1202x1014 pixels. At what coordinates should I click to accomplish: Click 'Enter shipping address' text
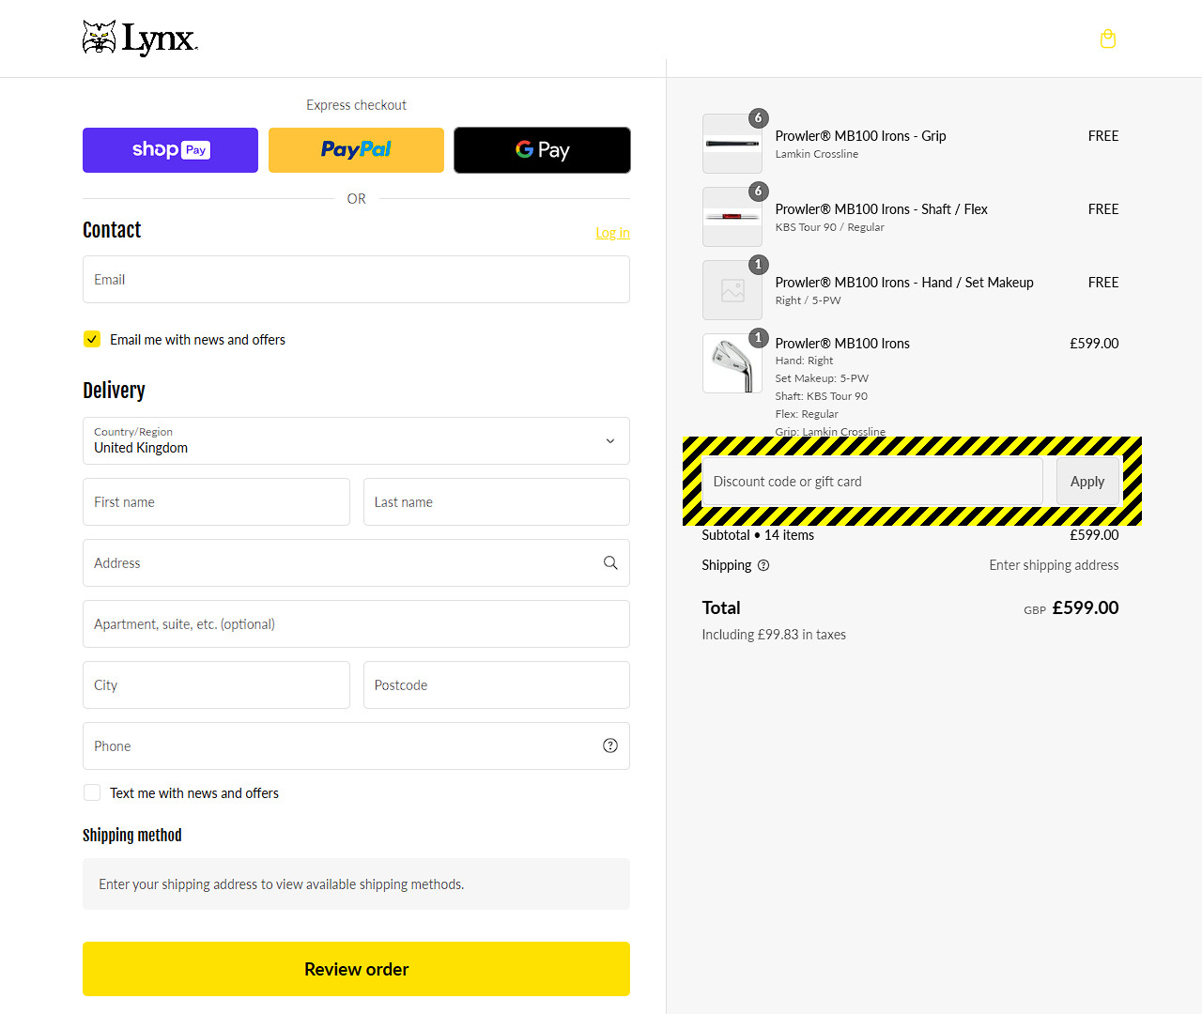(1054, 565)
